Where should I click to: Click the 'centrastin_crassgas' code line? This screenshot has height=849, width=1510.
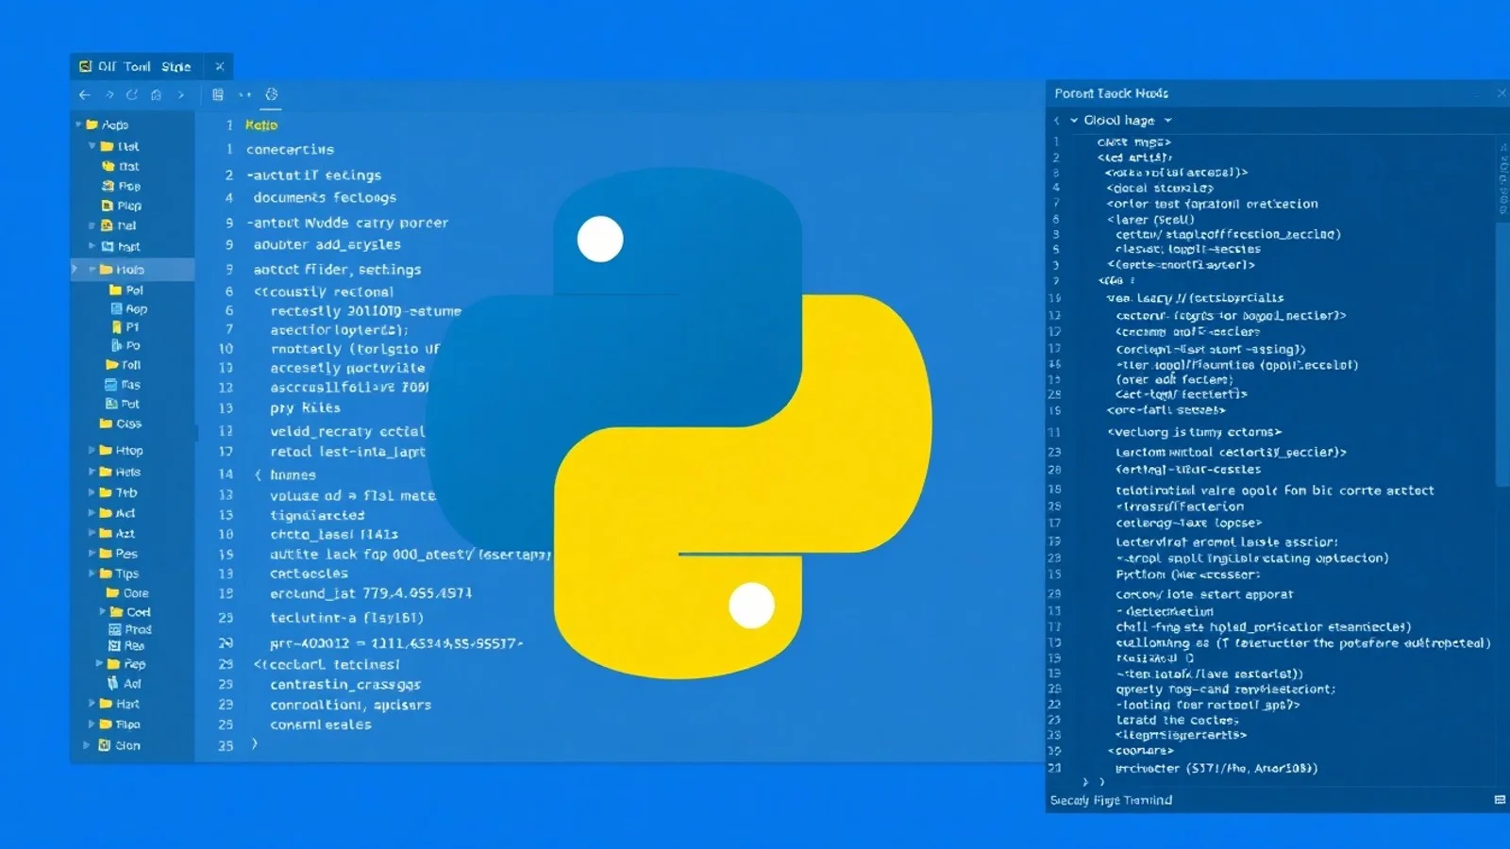tap(345, 684)
